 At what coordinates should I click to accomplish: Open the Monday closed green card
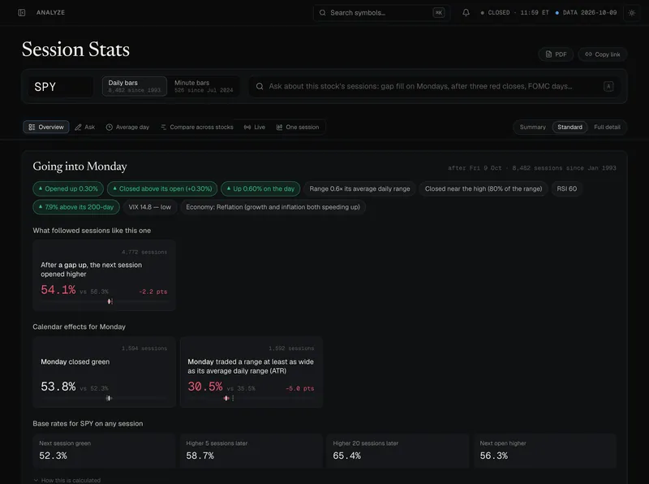105,372
